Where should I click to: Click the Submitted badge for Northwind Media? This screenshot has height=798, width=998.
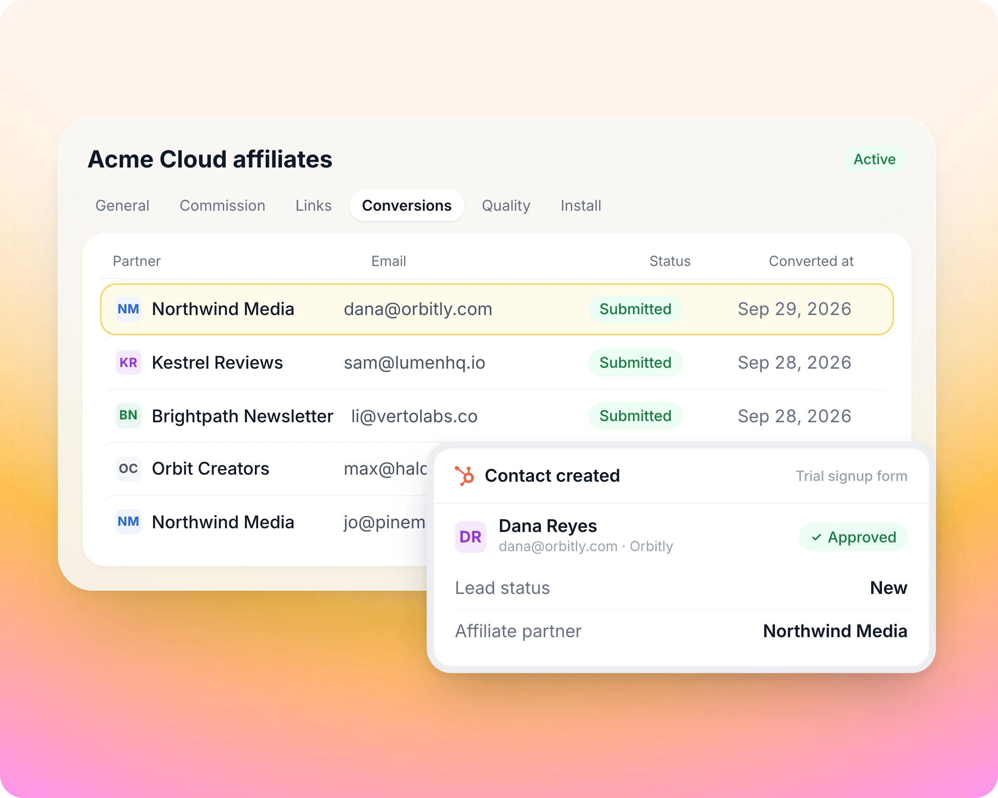pos(635,309)
